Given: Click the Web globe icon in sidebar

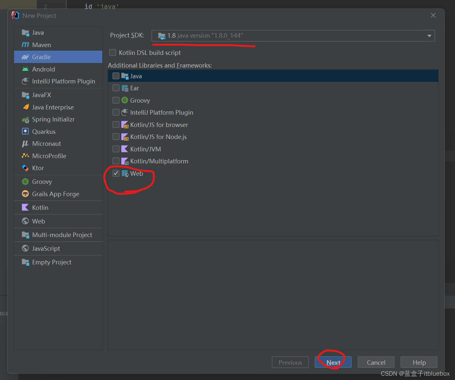Looking at the screenshot, I should (x=25, y=221).
